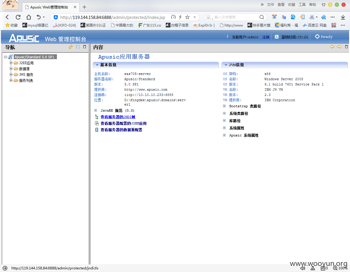
Task: Open downloads with the arrow icon
Action: 343,17
